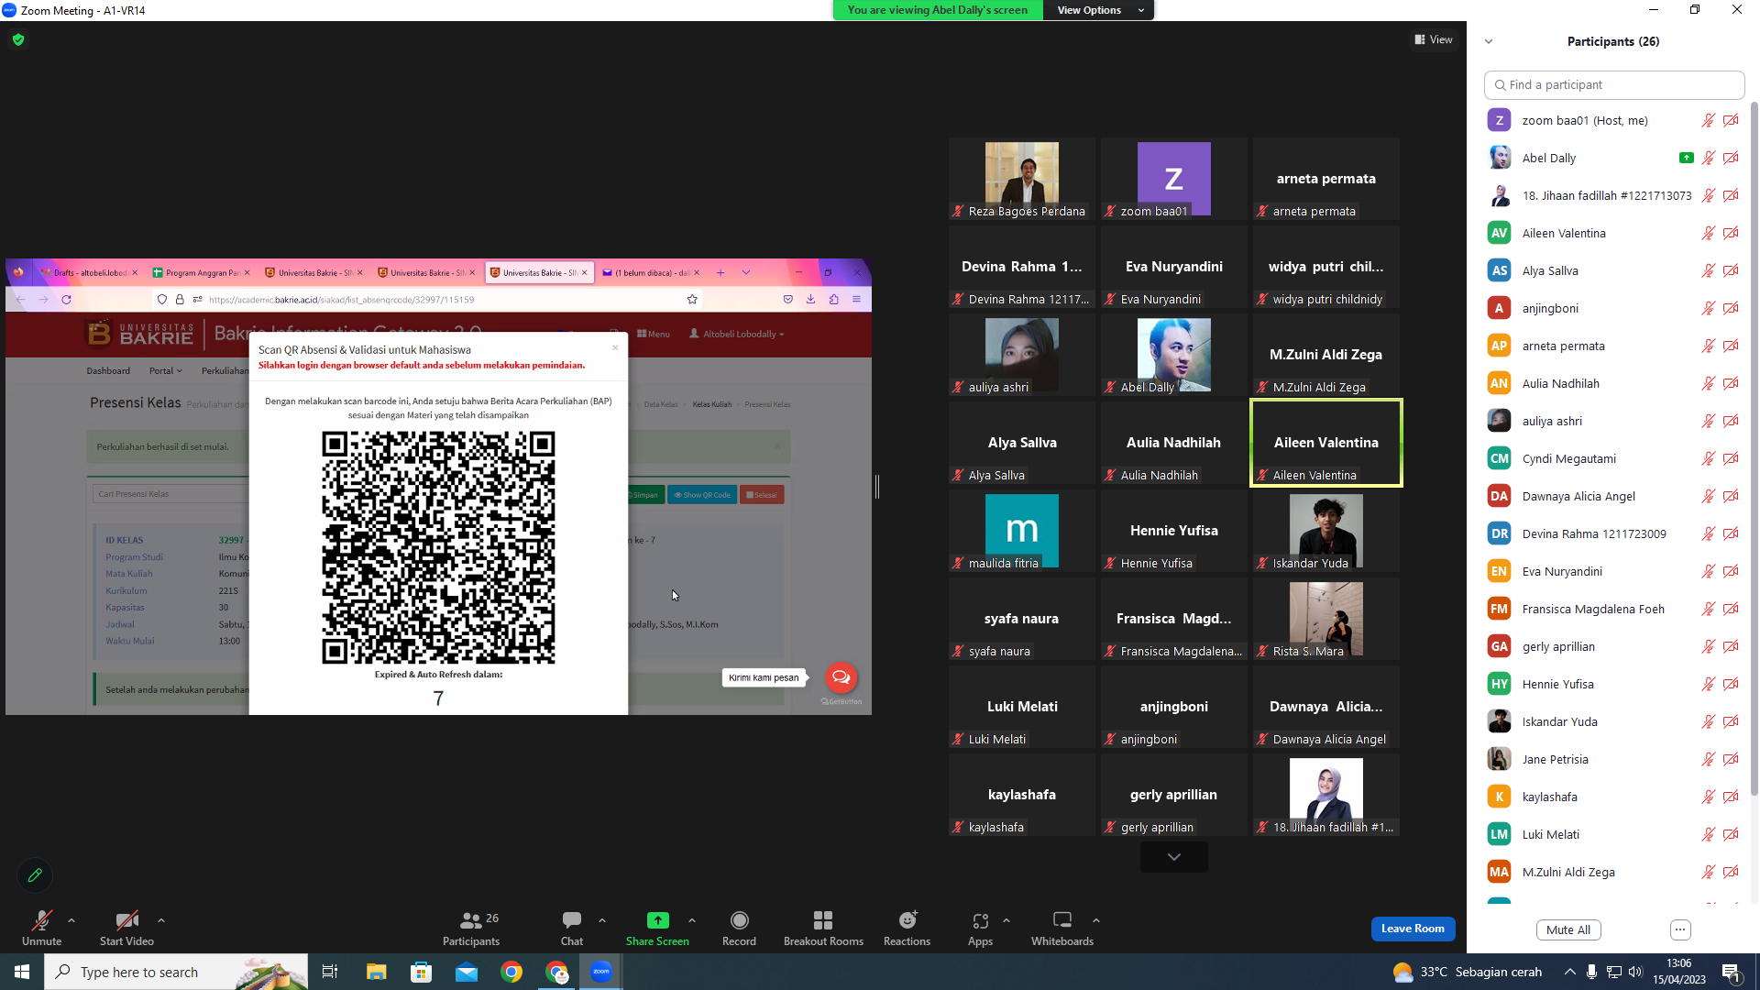Expand options arrow beside Whiteboards

[x=1096, y=920]
